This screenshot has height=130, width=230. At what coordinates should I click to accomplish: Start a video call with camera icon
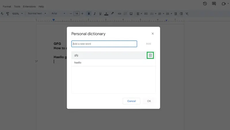coord(224,4)
